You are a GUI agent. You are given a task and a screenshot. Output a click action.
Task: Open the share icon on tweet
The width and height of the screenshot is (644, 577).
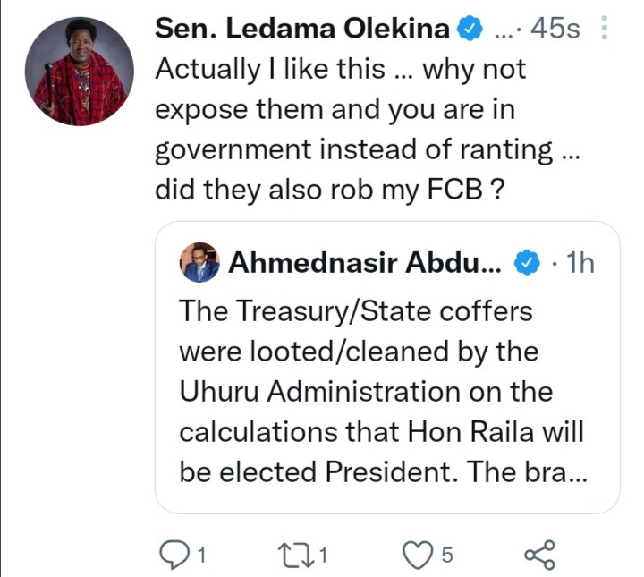click(539, 555)
